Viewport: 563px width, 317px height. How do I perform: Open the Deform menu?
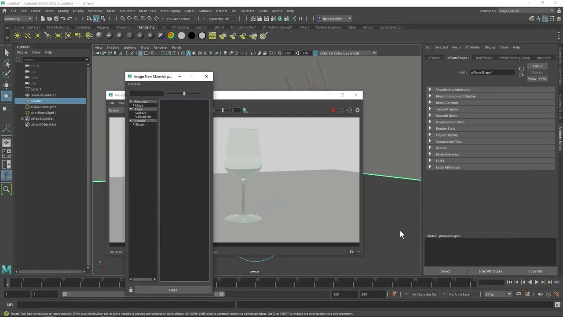tap(222, 11)
